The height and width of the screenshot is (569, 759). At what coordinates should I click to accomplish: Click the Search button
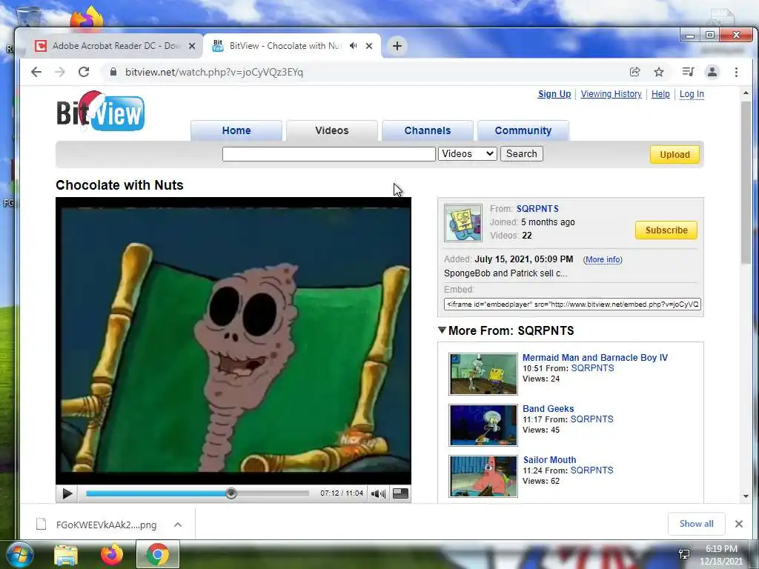pos(521,154)
